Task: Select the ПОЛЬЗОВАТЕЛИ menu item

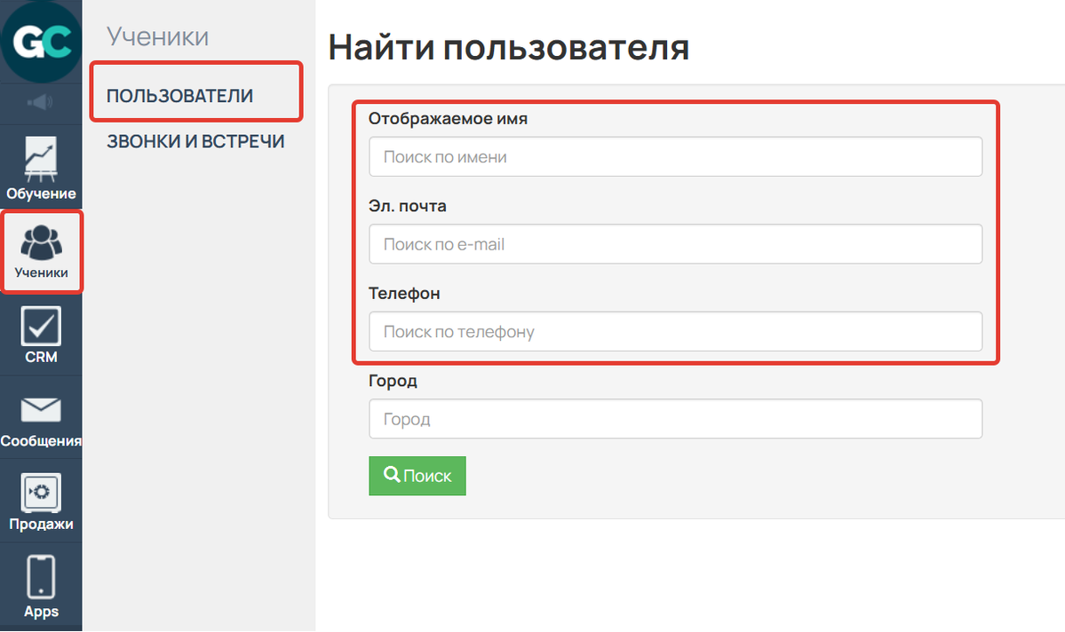Action: 180,96
